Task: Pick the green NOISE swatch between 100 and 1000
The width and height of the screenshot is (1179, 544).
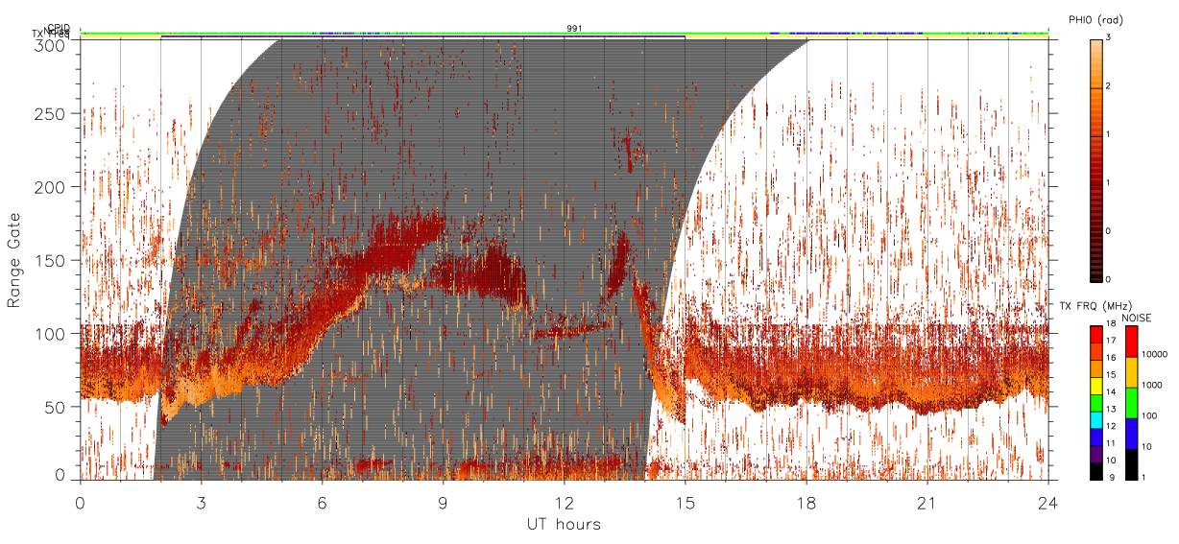Action: point(1132,403)
